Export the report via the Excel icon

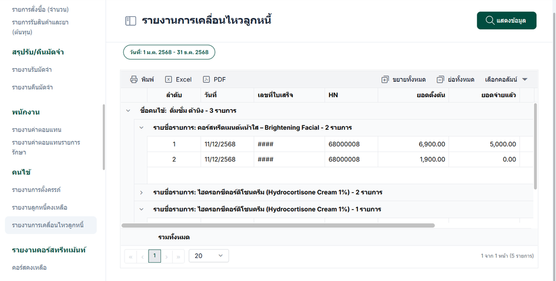[x=169, y=80]
